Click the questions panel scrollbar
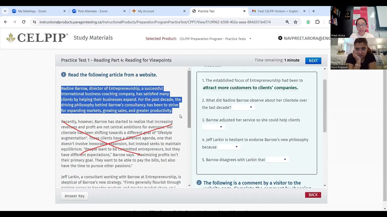The image size is (387, 217). point(325,106)
